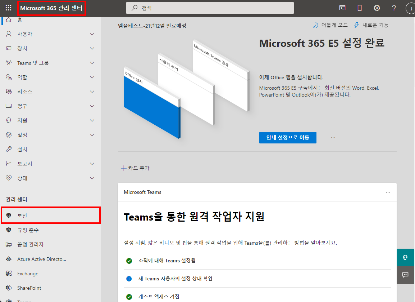Select the 규정 준수 admin center label
The width and height of the screenshot is (415, 302).
coord(28,230)
